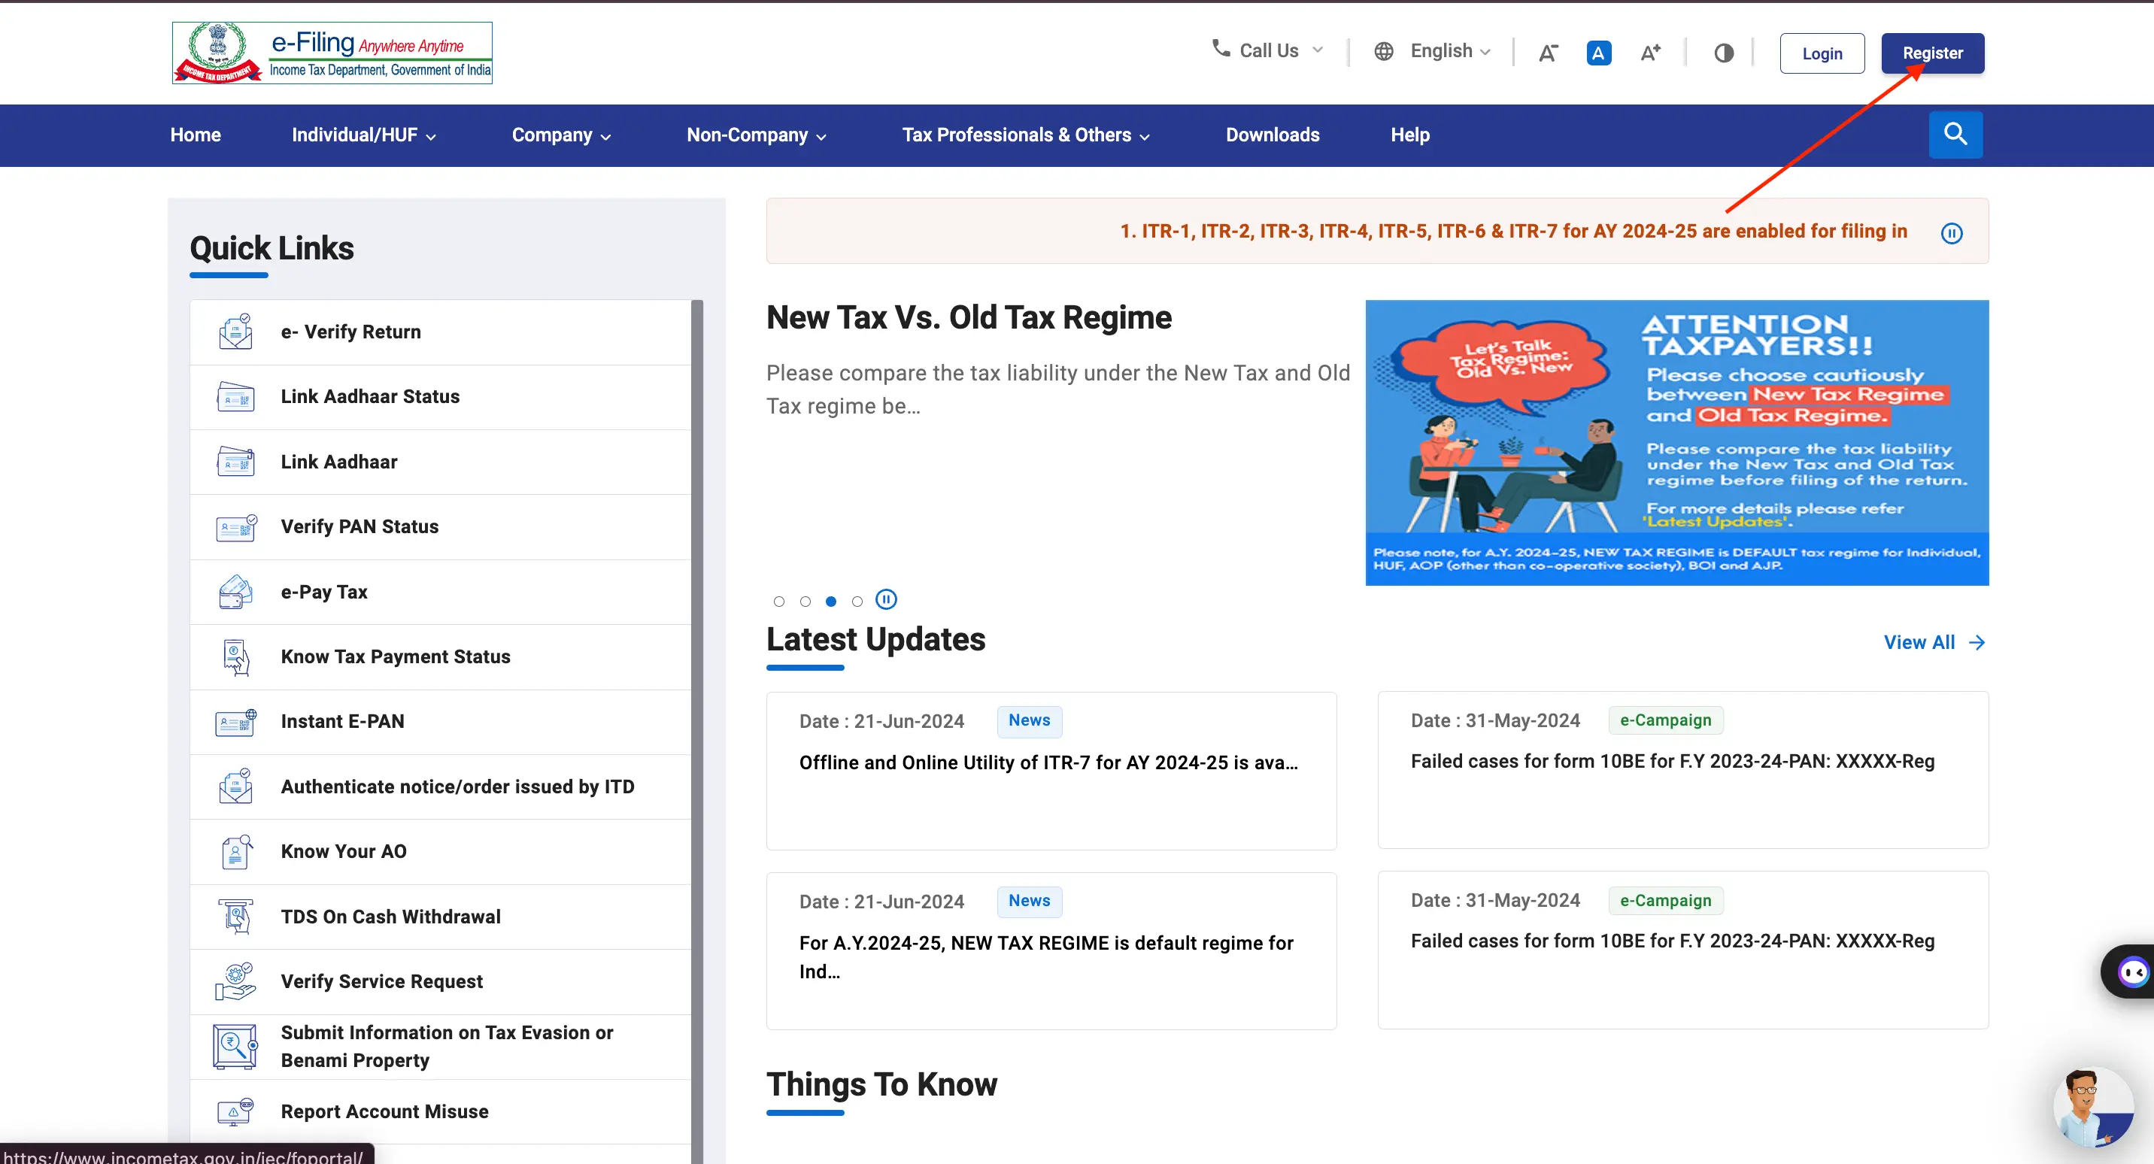Expand the Company menu
The height and width of the screenshot is (1164, 2154).
pos(562,135)
